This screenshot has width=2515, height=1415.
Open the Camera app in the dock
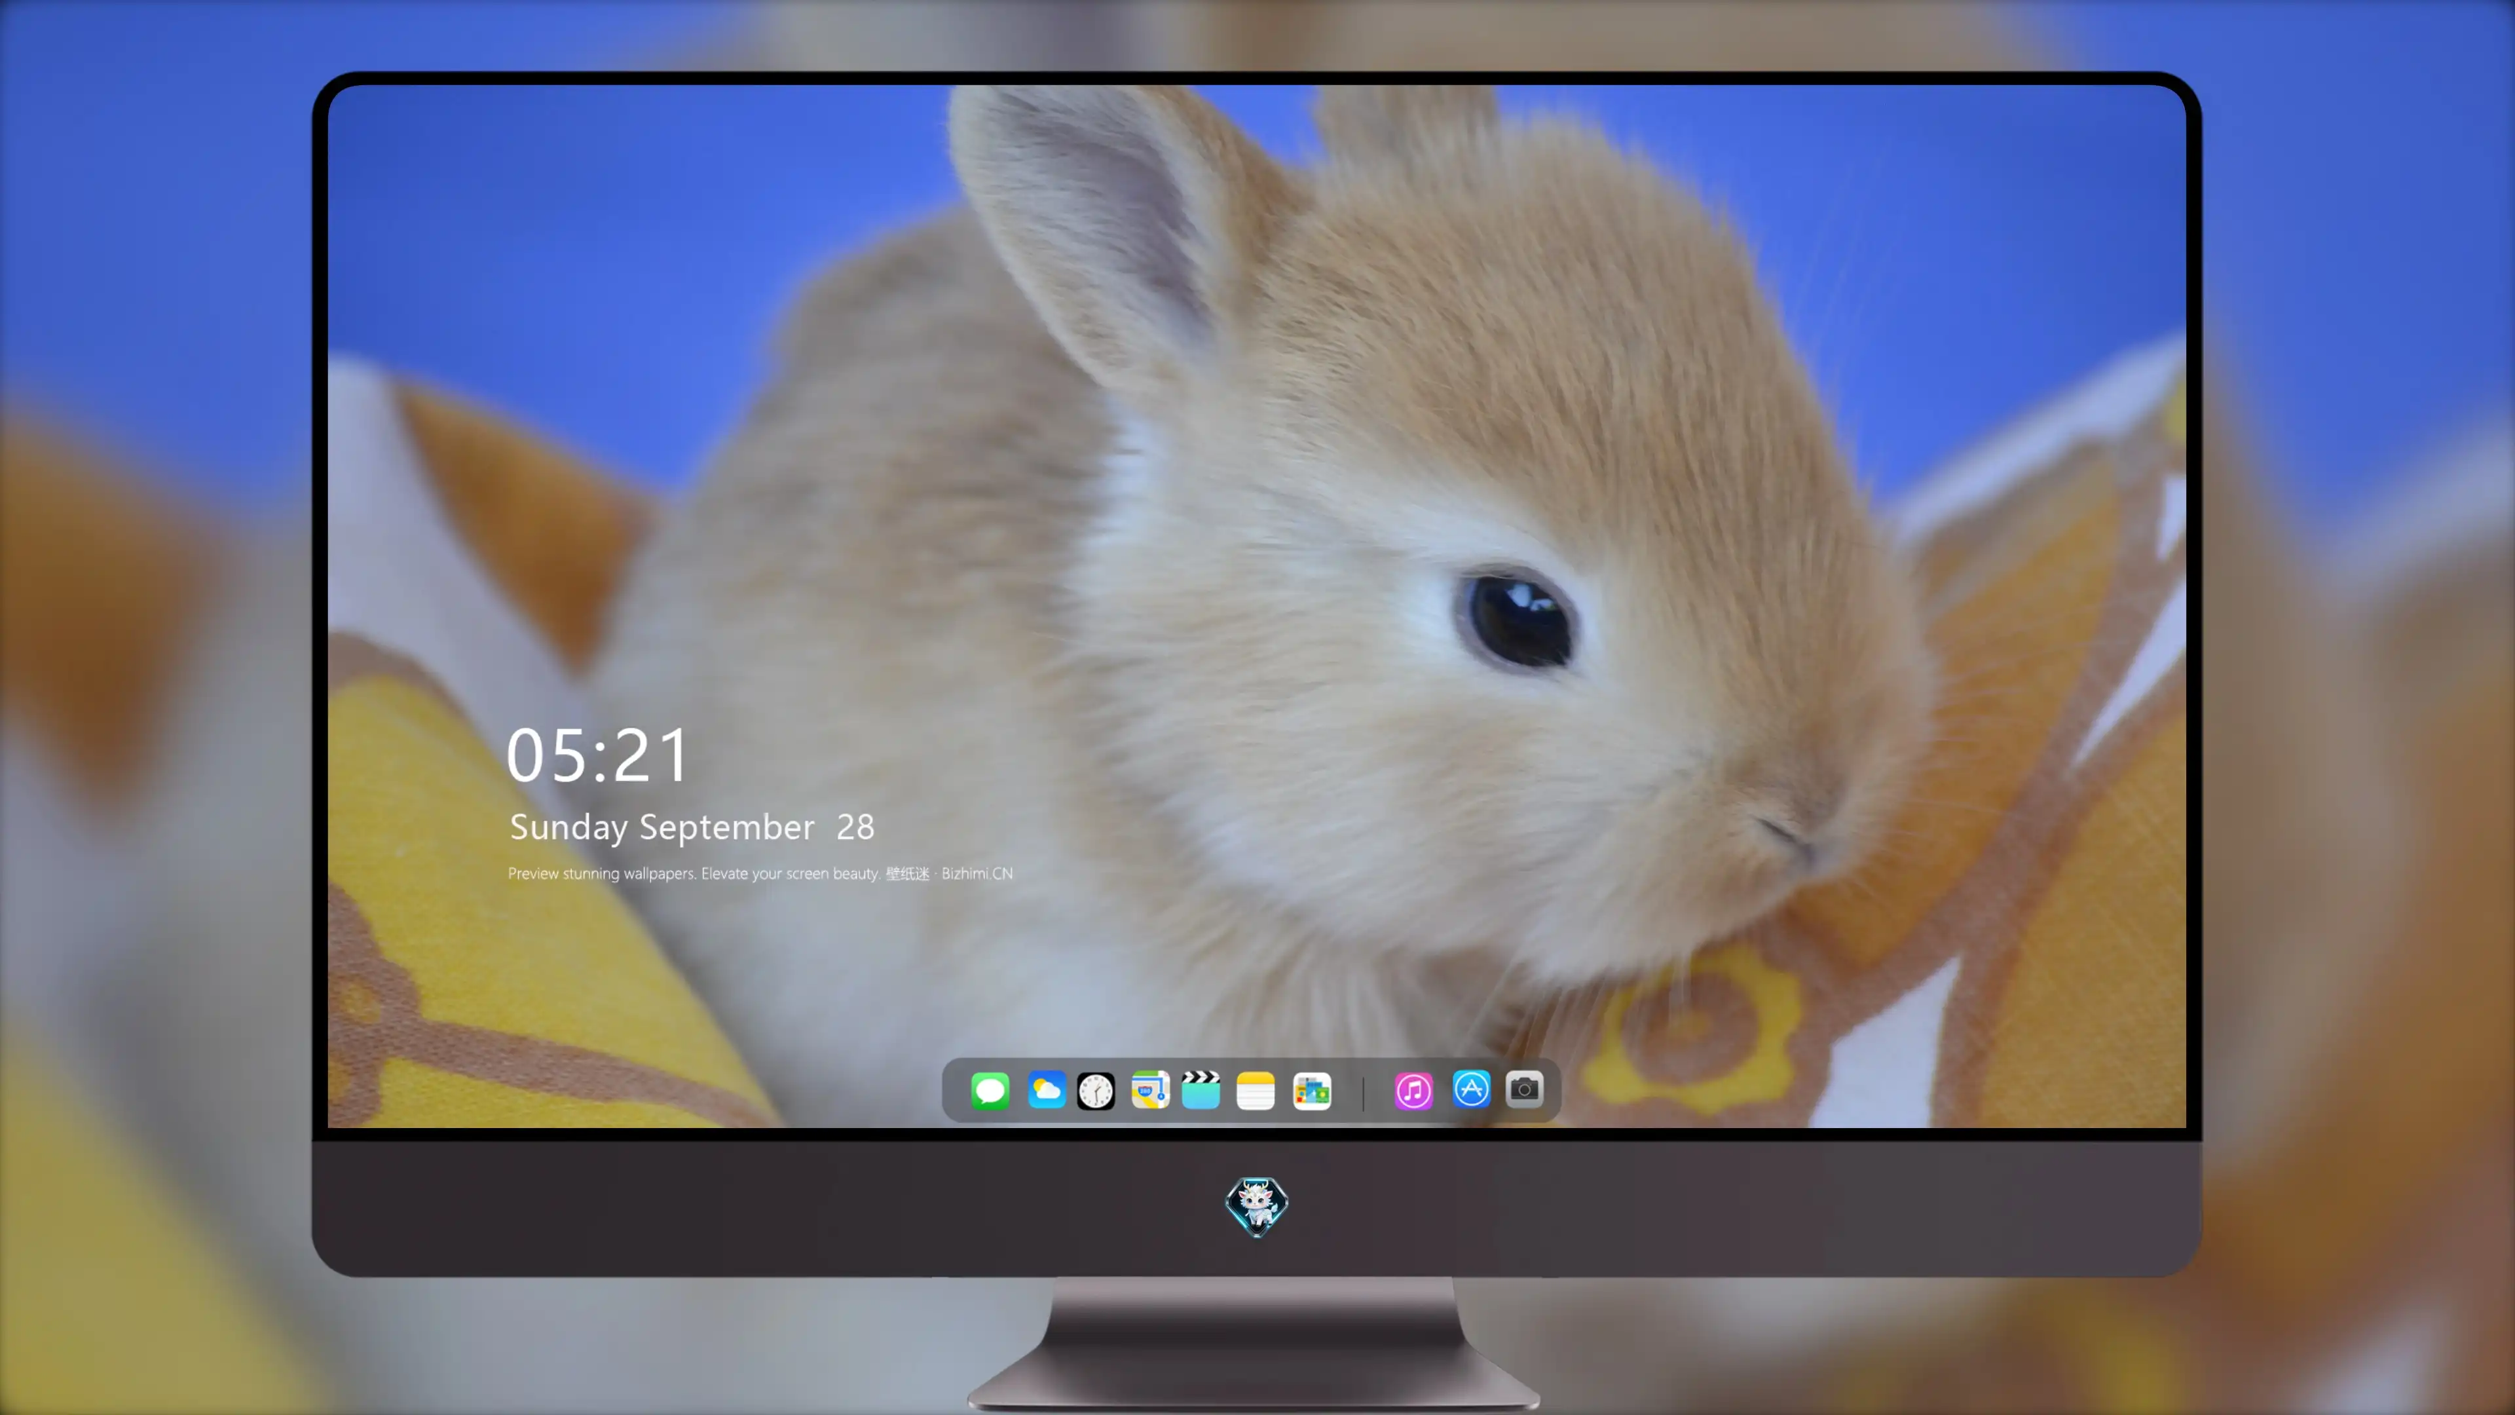click(x=1524, y=1089)
